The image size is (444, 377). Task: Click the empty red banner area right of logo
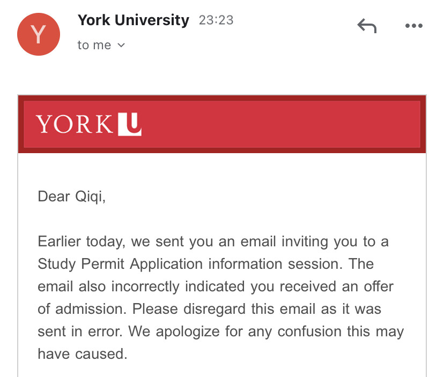click(279, 124)
